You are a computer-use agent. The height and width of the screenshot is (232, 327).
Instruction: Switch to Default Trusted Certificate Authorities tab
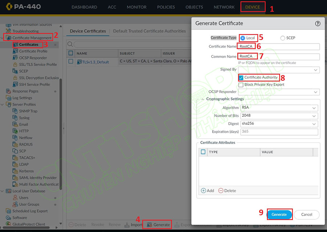click(149, 31)
